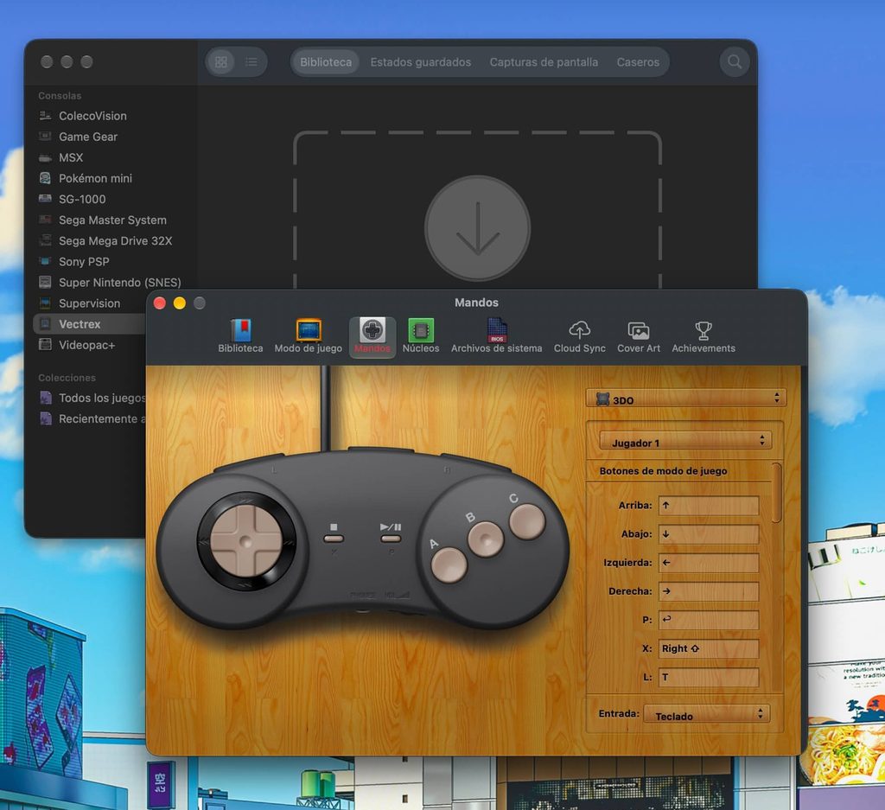Switch to Capturas de pantalla tab

coord(544,62)
